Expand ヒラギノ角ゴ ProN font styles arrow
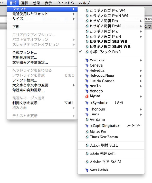Screen dimensions: 152x183 [x=141, y=37]
